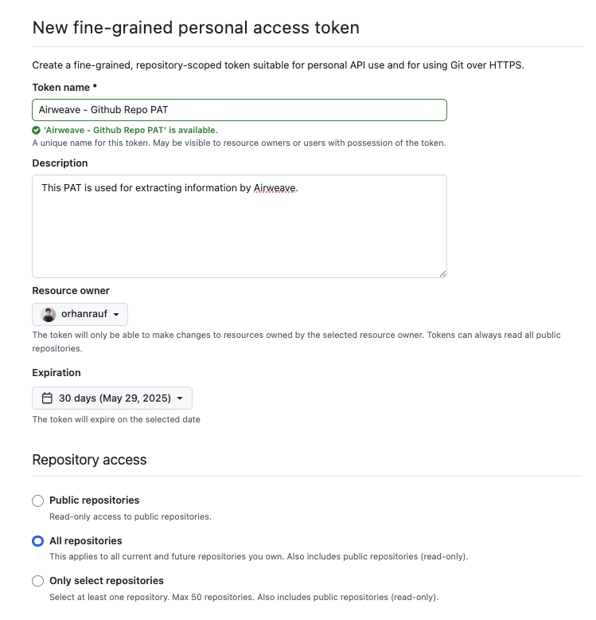Screen dimensions: 596x620
Task: Click the caret arrow beside orhanrauf
Action: 116,315
